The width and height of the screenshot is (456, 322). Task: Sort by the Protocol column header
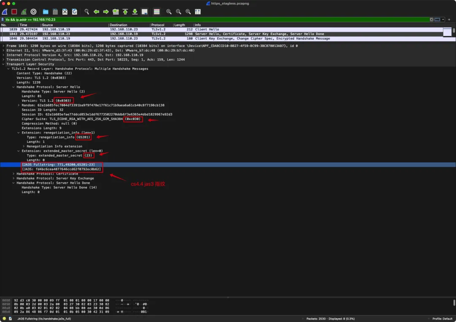coord(161,25)
